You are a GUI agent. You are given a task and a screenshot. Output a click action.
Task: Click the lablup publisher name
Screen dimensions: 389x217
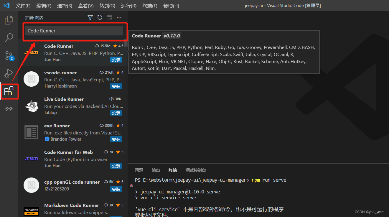pos(51,113)
